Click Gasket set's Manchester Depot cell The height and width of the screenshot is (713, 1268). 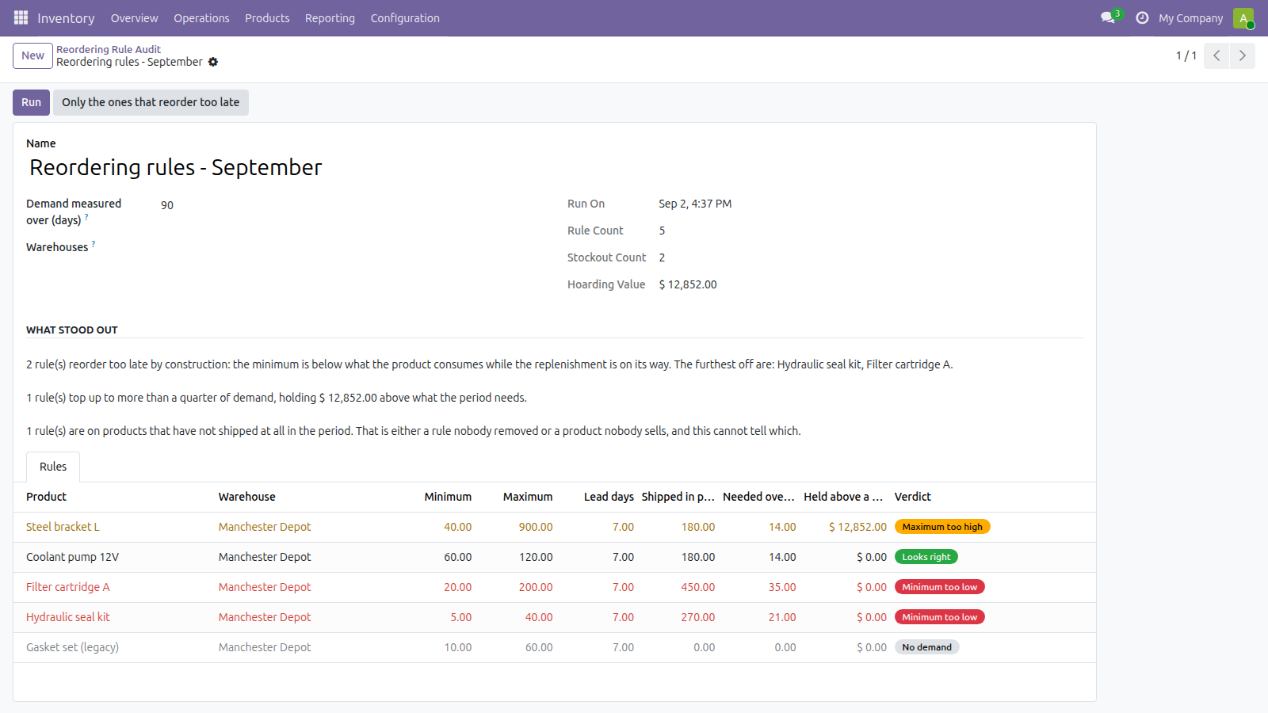[265, 647]
